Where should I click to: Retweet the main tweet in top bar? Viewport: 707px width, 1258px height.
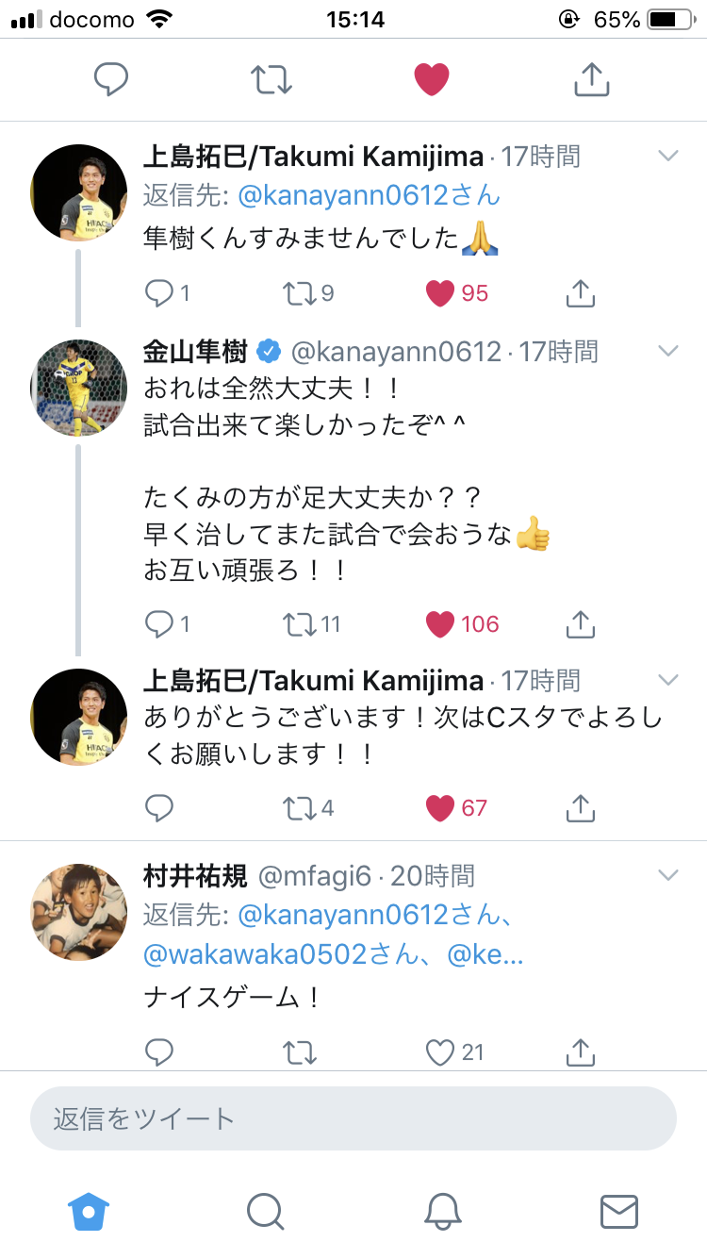tap(271, 80)
